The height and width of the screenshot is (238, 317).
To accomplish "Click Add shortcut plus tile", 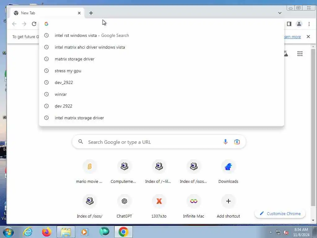I will (x=228, y=206).
